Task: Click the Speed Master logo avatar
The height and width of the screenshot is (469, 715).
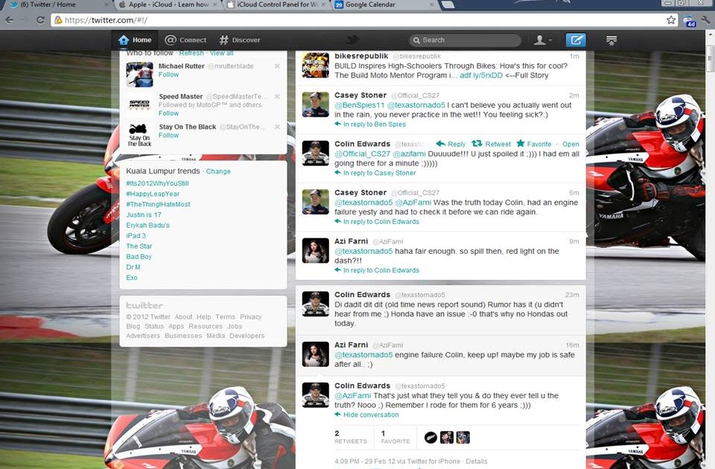Action: 139,104
